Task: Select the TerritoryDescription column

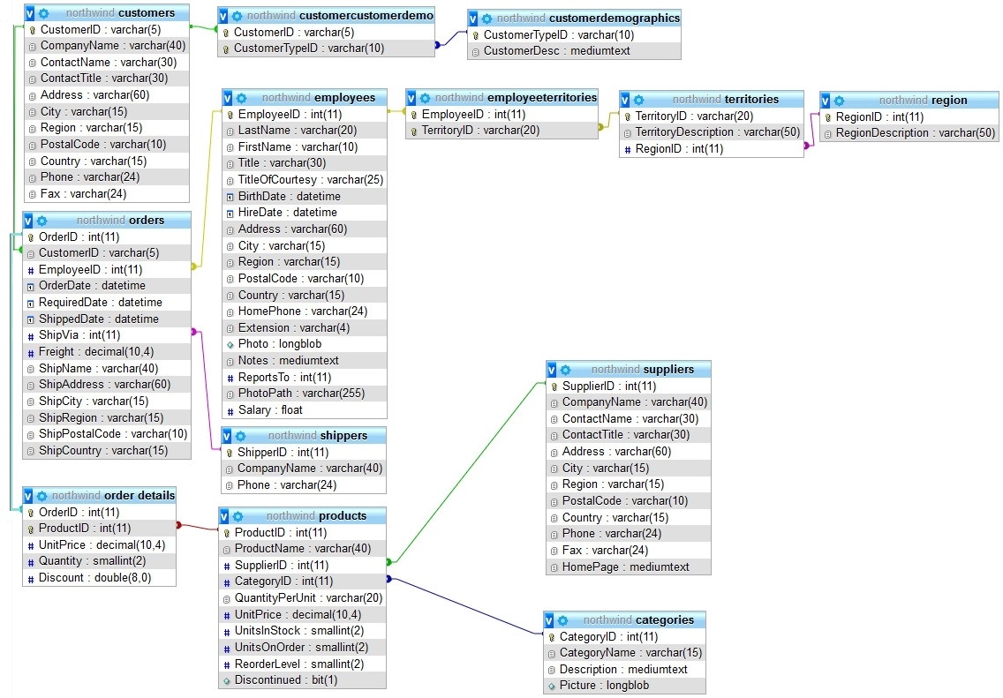Action: coord(712,132)
